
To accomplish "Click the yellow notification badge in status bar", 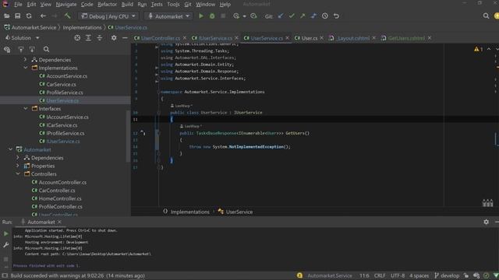I will 299,275.
